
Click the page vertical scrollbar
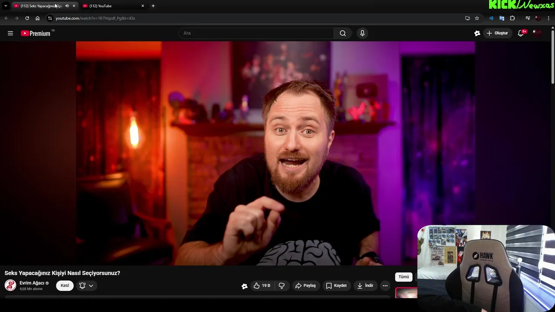553,56
